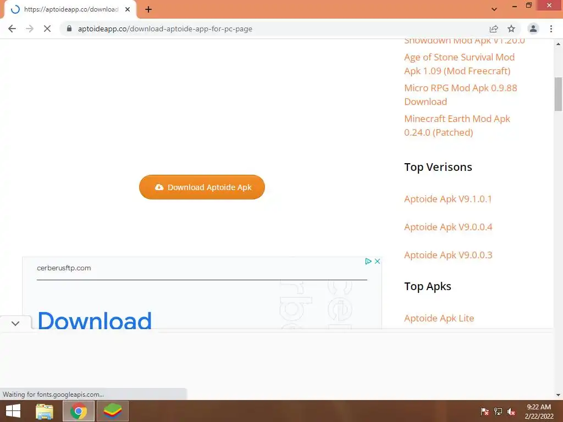Click the page vertical scrollbar thumb
This screenshot has width=563, height=422.
point(558,94)
